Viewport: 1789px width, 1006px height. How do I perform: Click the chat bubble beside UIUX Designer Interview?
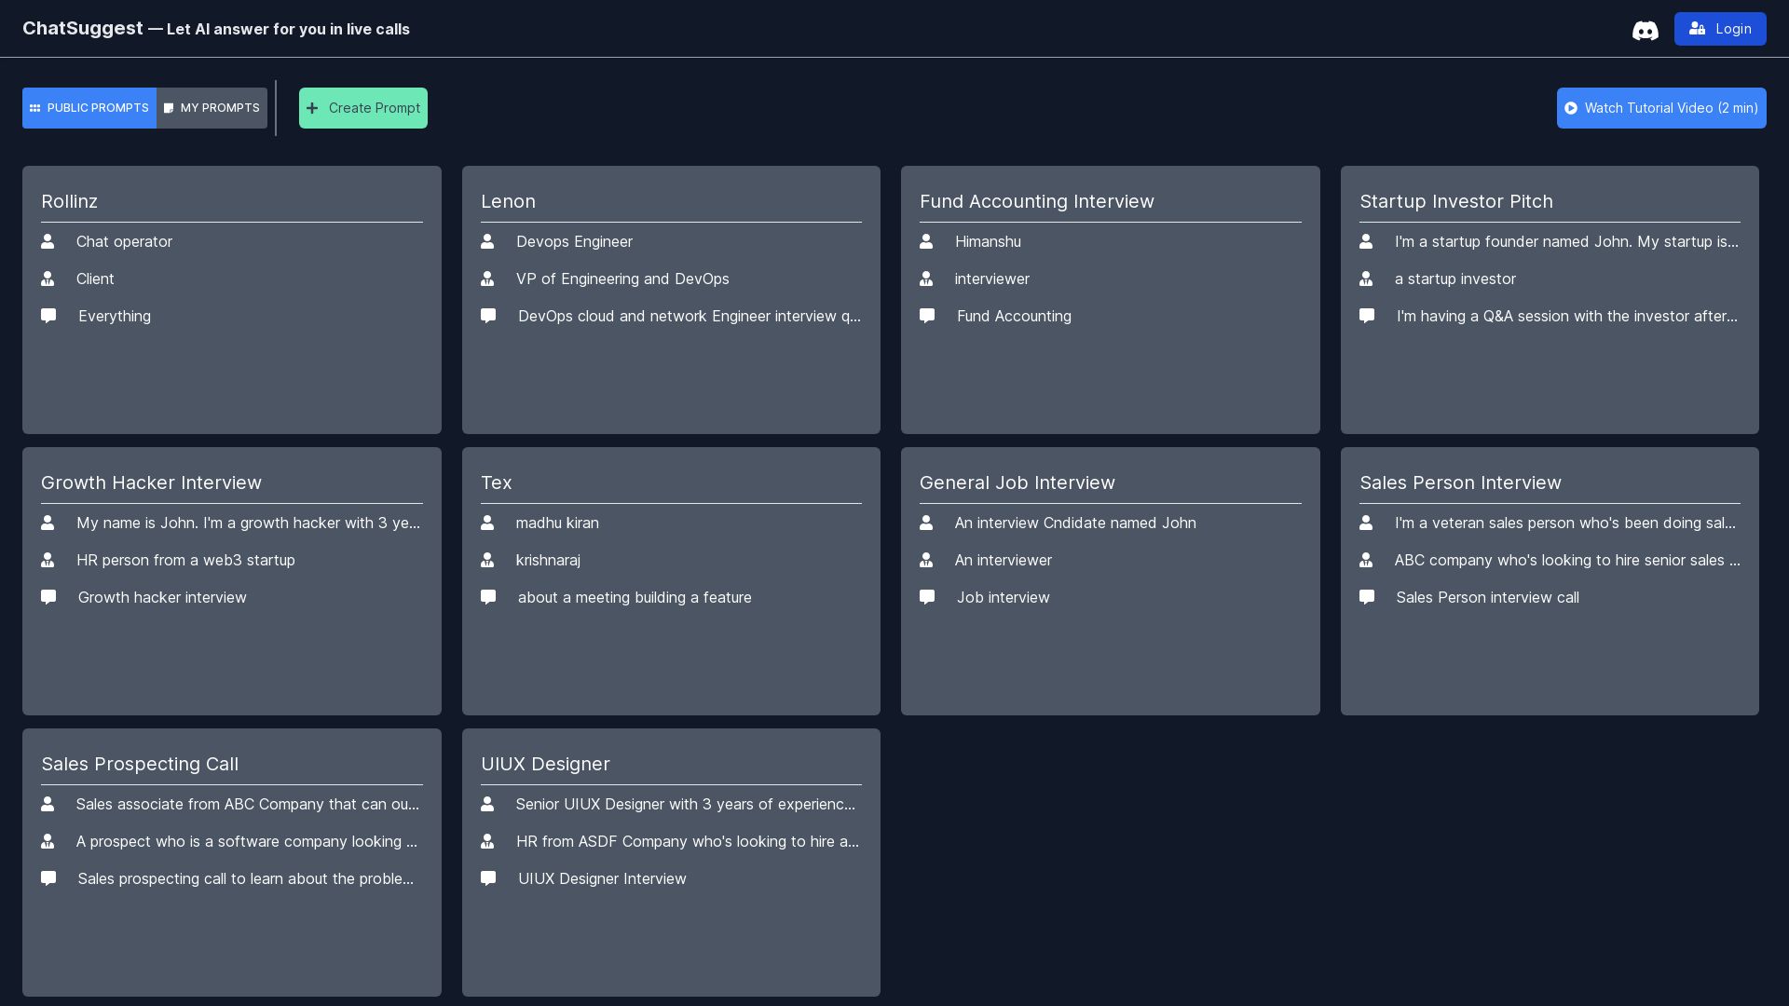pos(487,877)
